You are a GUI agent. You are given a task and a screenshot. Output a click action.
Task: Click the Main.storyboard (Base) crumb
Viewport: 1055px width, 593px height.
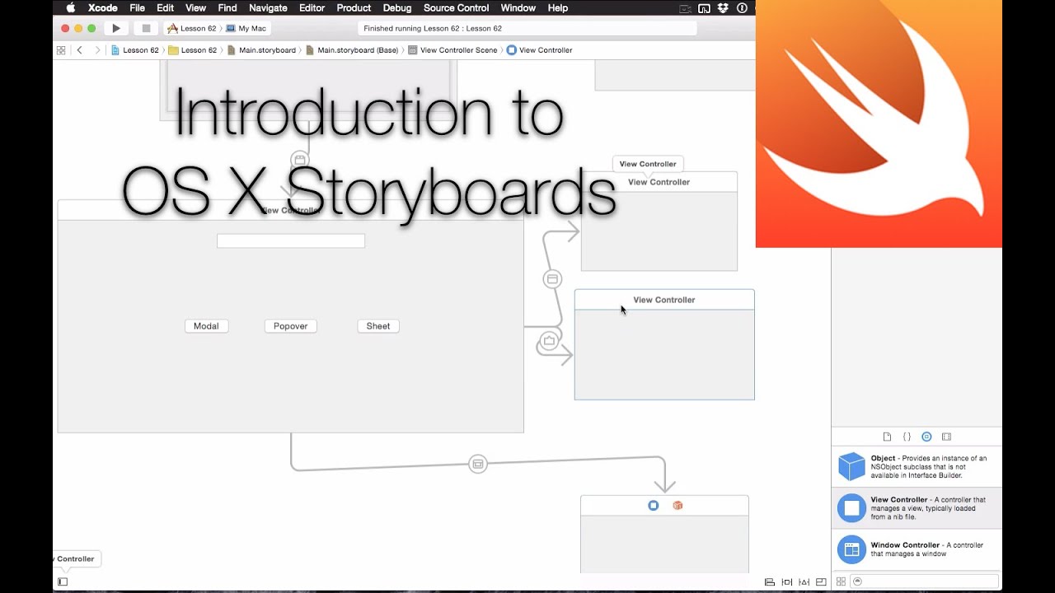click(x=352, y=50)
